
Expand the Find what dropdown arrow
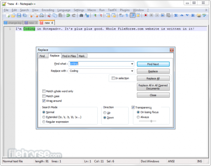pyautogui.click(x=132, y=64)
